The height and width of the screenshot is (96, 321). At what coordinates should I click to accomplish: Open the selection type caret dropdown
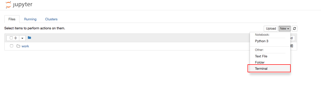[x=22, y=38]
